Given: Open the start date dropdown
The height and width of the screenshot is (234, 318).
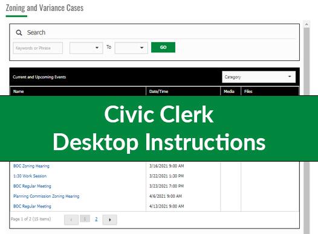Looking at the screenshot, I should click(86, 48).
